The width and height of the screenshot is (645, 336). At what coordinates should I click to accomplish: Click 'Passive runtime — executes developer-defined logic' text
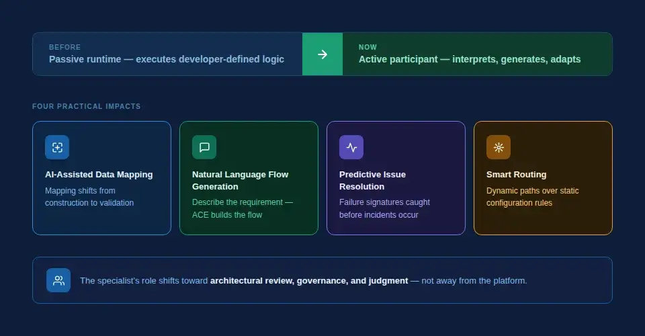[x=167, y=59]
